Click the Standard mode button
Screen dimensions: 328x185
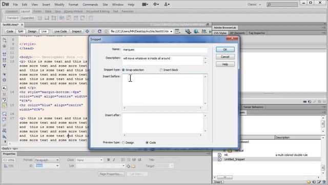(12, 18)
